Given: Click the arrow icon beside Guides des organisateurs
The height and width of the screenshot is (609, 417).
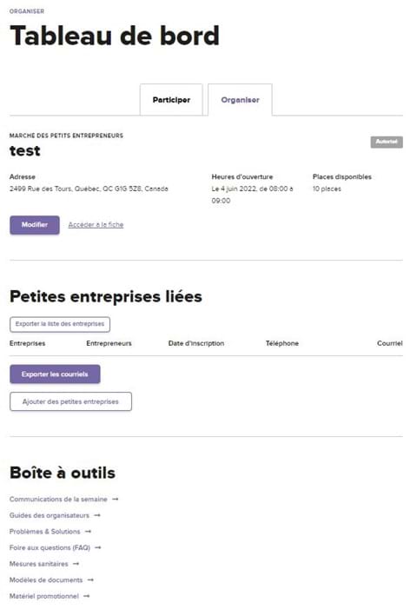Looking at the screenshot, I should click(97, 515).
